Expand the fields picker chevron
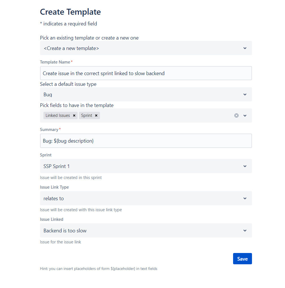Image resolution: width=285 pixels, height=288 pixels. point(245,115)
